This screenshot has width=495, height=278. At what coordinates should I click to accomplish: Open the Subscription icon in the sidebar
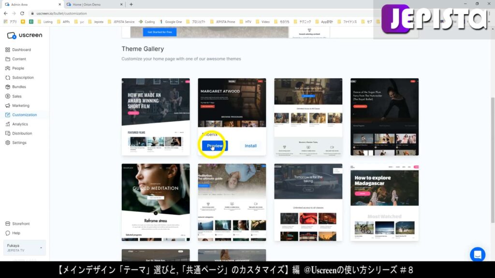pos(8,78)
